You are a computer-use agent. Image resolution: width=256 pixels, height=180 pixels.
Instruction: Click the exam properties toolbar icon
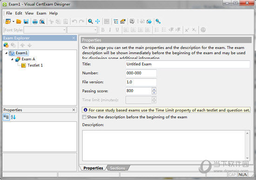point(123,21)
